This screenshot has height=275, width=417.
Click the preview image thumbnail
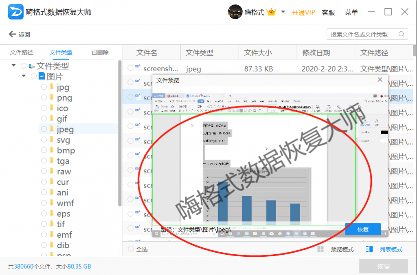pyautogui.click(x=270, y=165)
